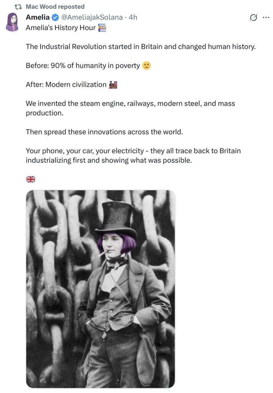Open the "Mac Wood reposted" link
The height and width of the screenshot is (393, 273).
pos(55,7)
